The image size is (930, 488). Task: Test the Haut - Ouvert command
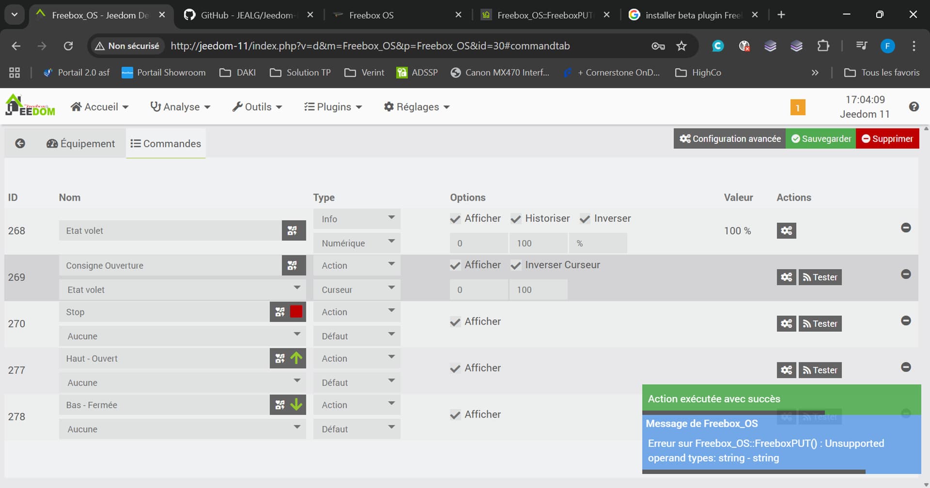820,370
